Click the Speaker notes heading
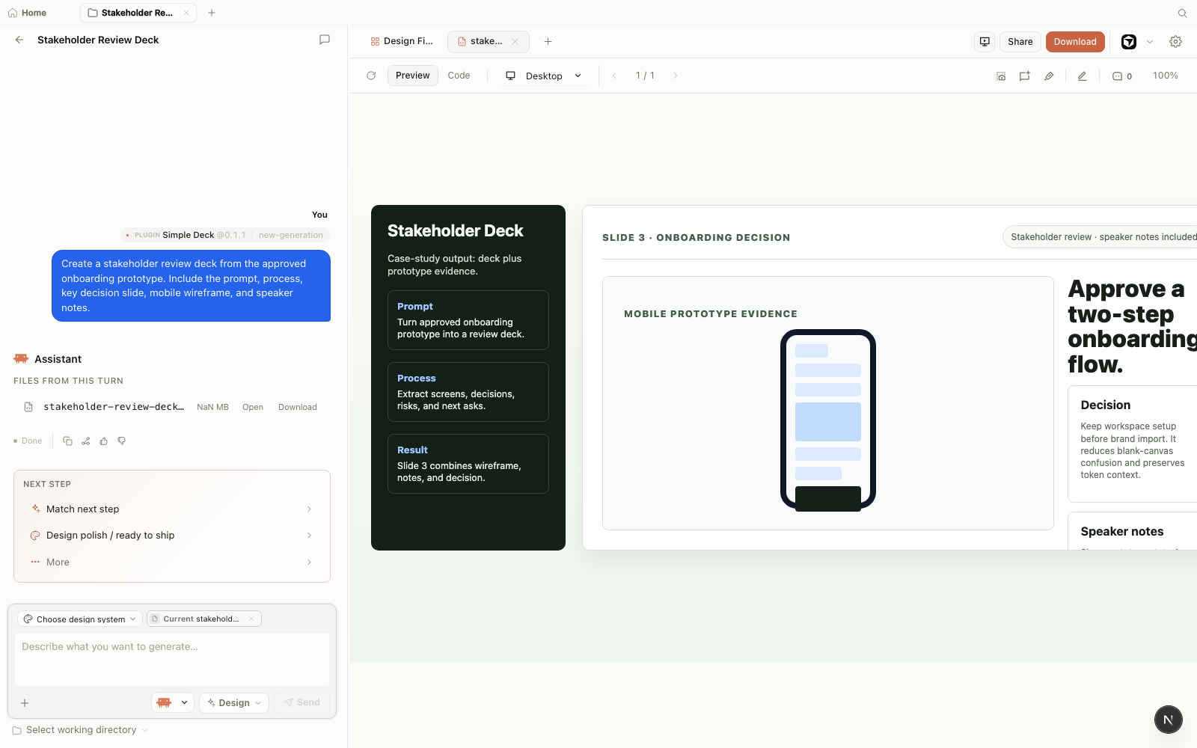The height and width of the screenshot is (748, 1197). pyautogui.click(x=1122, y=532)
